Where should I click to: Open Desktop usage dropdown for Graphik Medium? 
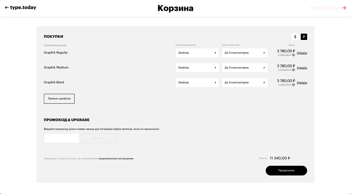click(197, 68)
